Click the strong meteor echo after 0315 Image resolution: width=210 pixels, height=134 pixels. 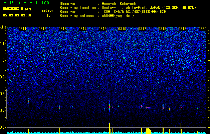click(110, 106)
